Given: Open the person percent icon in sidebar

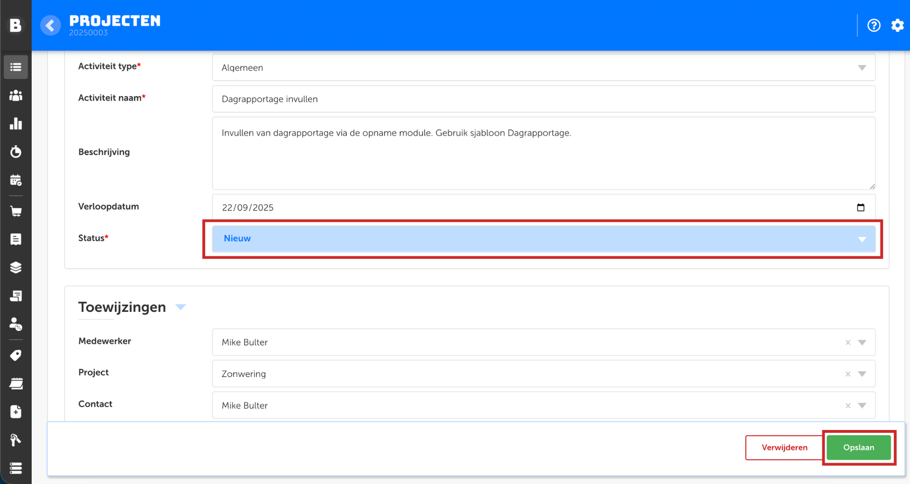Looking at the screenshot, I should 16,324.
